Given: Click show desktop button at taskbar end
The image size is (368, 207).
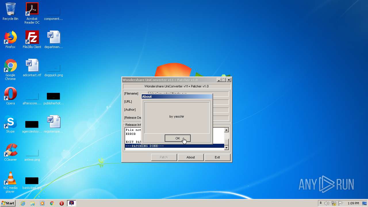Looking at the screenshot, I should 365,203.
